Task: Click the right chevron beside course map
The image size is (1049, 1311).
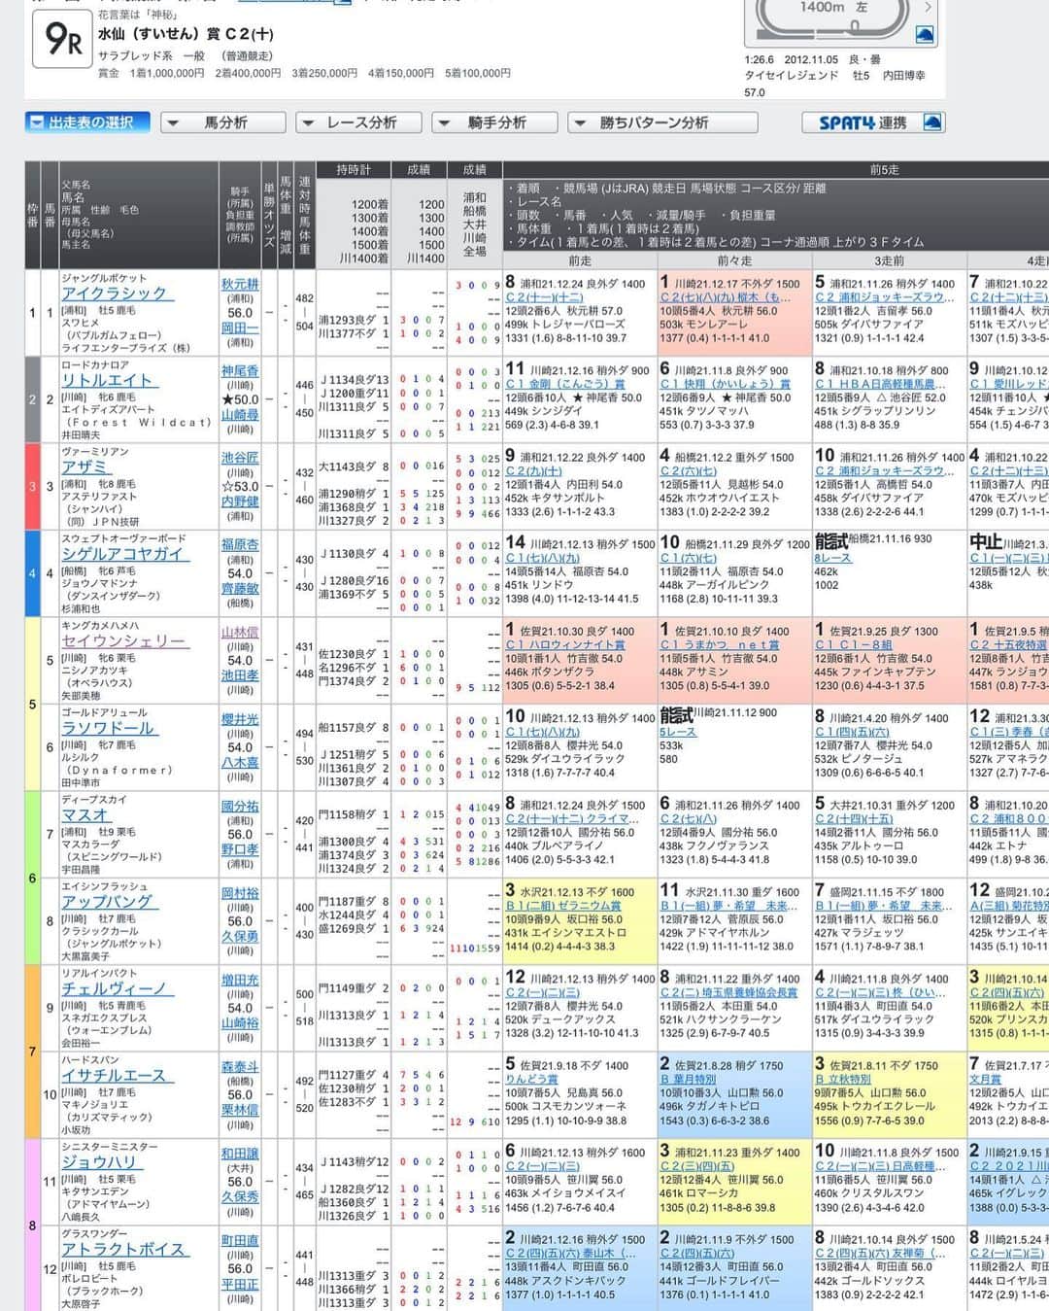Action: coord(928,8)
